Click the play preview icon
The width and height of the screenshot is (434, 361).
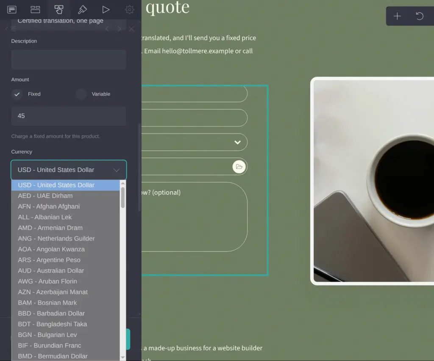click(106, 10)
